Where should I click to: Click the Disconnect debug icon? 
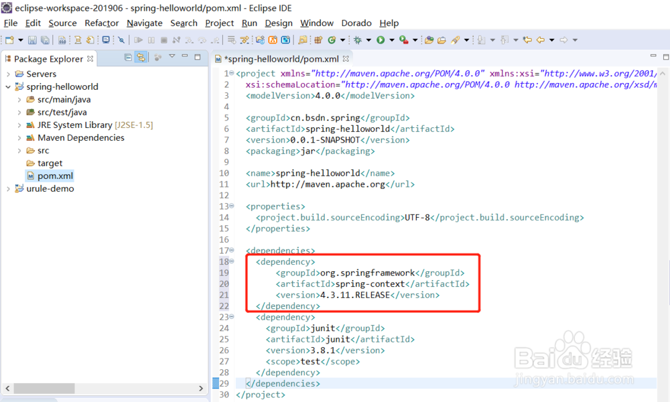176,40
